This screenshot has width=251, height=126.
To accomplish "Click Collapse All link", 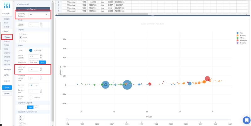I will pyautogui.click(x=24, y=4).
